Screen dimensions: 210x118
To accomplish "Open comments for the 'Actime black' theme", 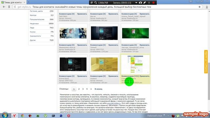I will pyautogui.click(x=67, y=76).
